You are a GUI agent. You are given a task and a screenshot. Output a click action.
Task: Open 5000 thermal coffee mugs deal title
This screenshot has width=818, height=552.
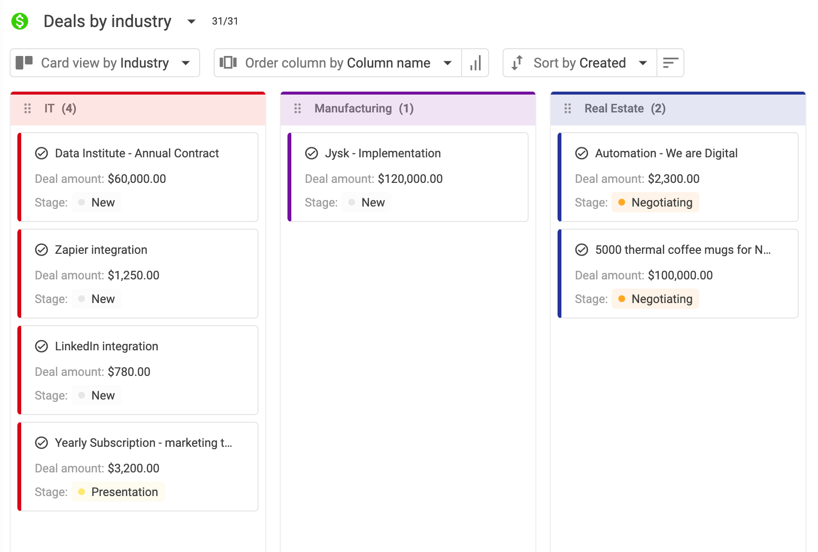click(x=683, y=250)
